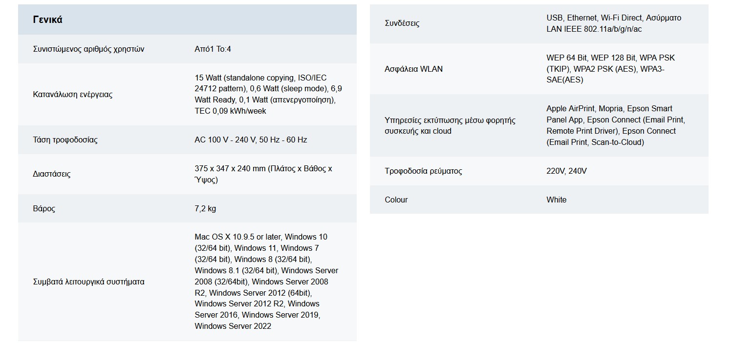
Task: Select the AC 100 V - 240 V value
Action: coord(251,140)
